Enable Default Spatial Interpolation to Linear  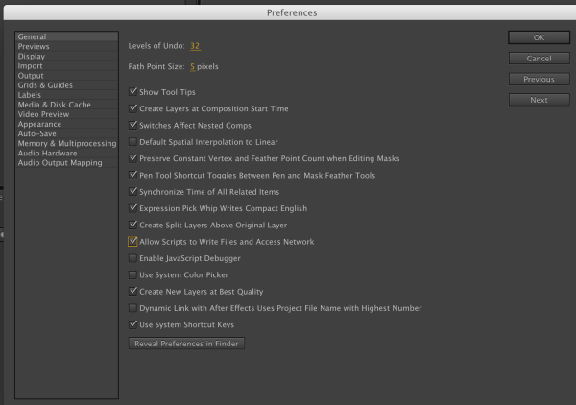tap(132, 142)
